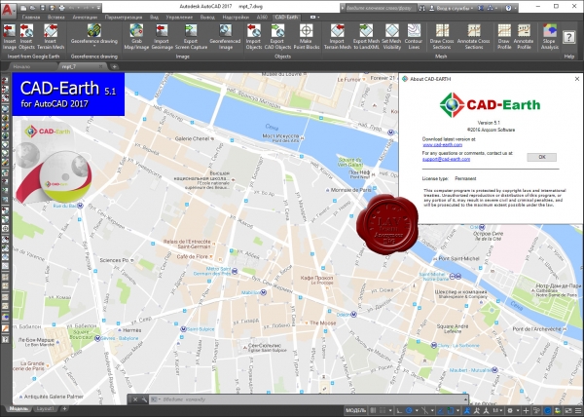This screenshot has width=584, height=417.
Task: Expand snap mode options dropdown arrow
Action: pyautogui.click(x=390, y=410)
